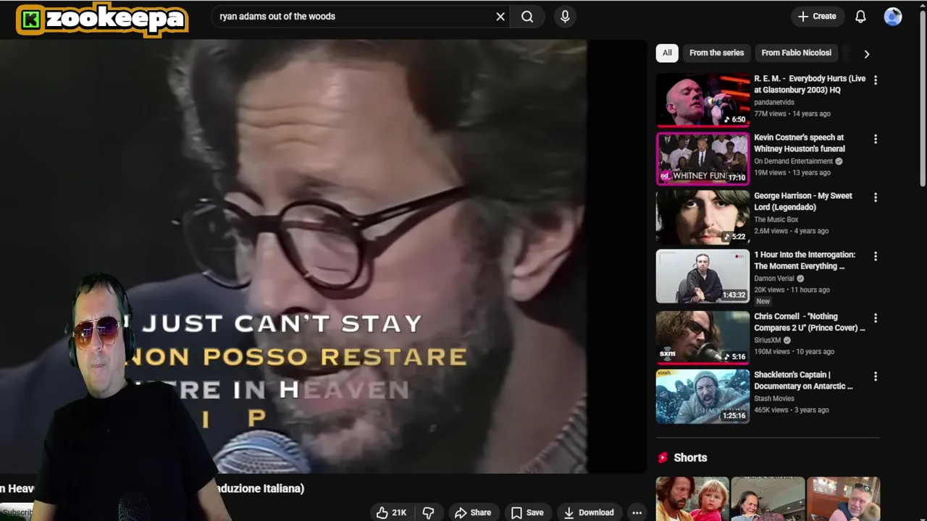
Task: Open options menu for Chris Cornell Nothing Compares 2 U
Action: 875,318
